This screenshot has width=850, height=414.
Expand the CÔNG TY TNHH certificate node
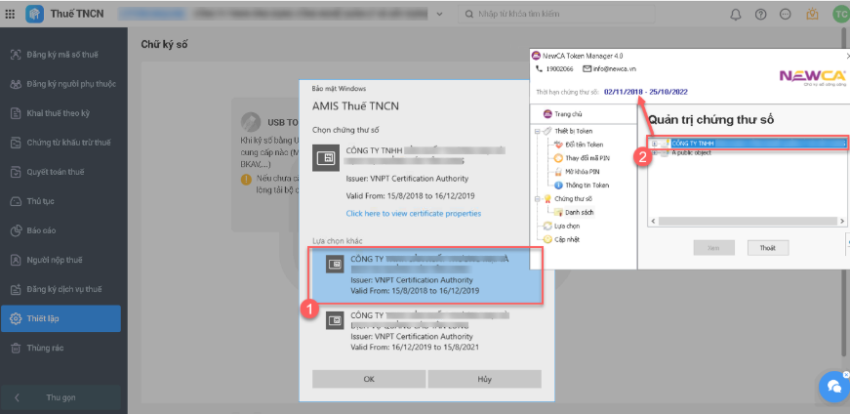pos(654,144)
